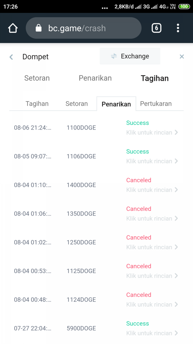Go back using the Dompet back arrow
This screenshot has height=344, width=193.
[11, 57]
